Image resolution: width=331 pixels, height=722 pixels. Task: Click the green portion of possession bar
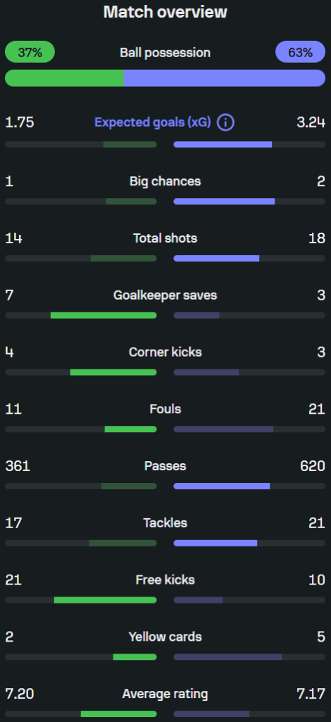(x=64, y=78)
